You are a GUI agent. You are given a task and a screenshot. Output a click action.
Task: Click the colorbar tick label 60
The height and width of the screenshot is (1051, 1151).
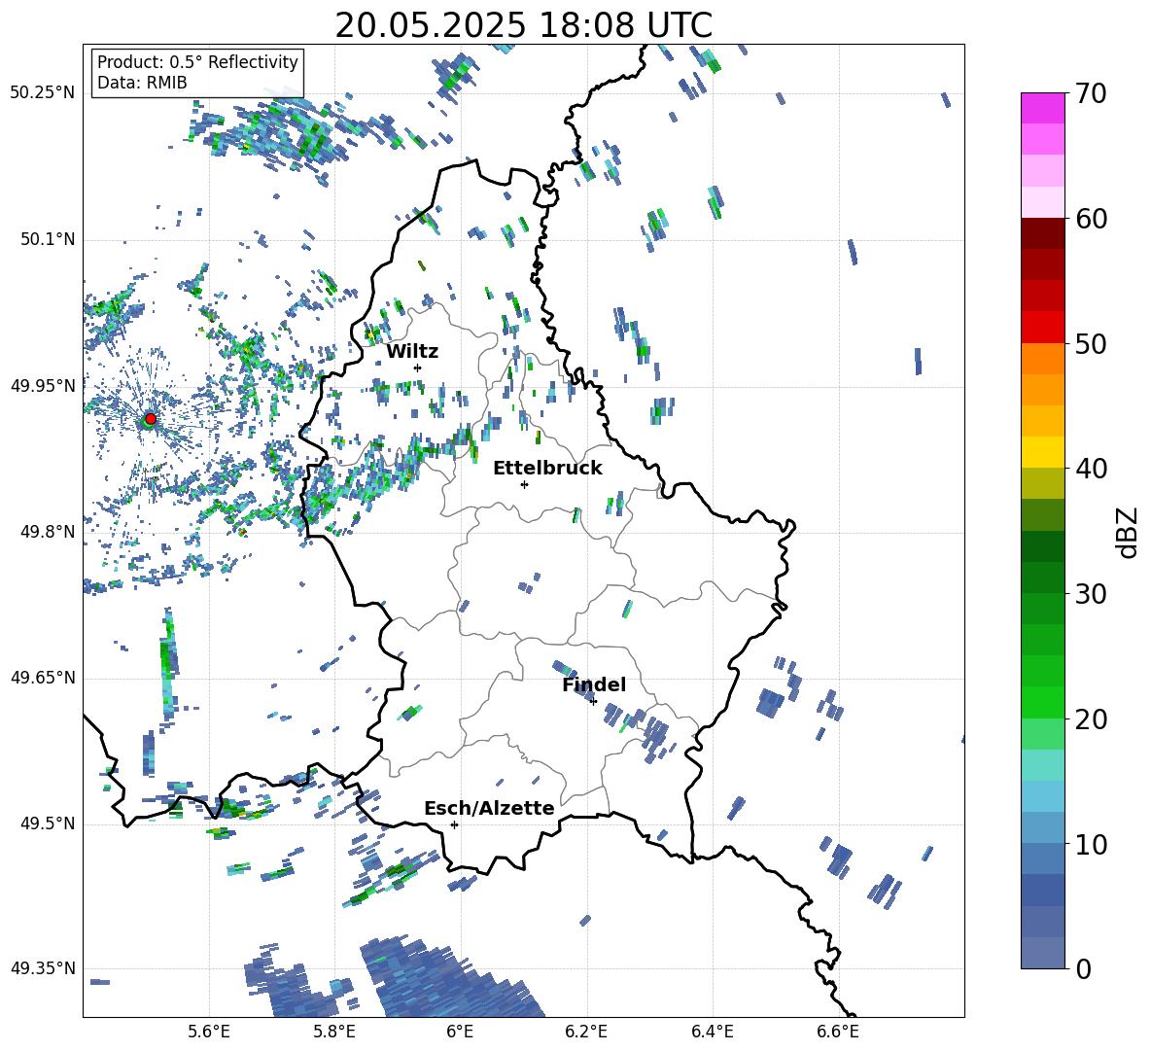1091,219
